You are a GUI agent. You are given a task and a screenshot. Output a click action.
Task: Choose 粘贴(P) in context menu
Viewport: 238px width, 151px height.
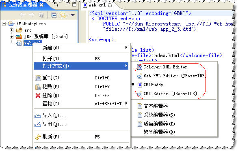(x=81, y=87)
